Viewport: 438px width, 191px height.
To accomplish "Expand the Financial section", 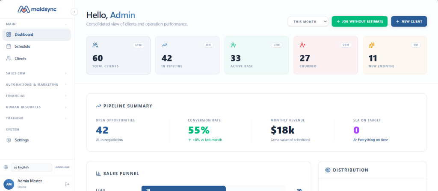I will tap(37, 96).
